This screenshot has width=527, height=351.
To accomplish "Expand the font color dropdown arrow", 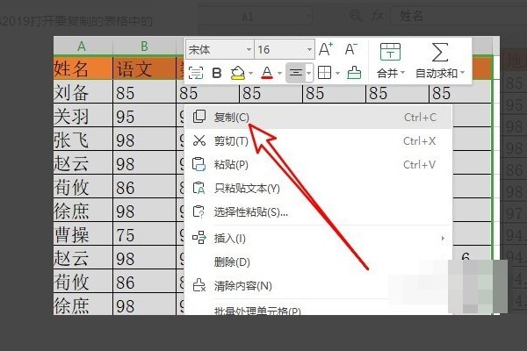I will pos(279,73).
